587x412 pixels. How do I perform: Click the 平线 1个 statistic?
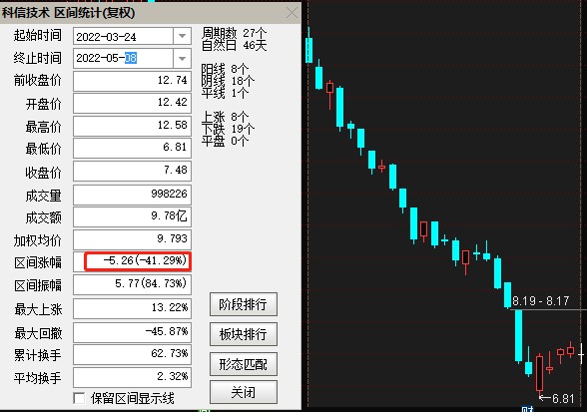click(x=225, y=93)
